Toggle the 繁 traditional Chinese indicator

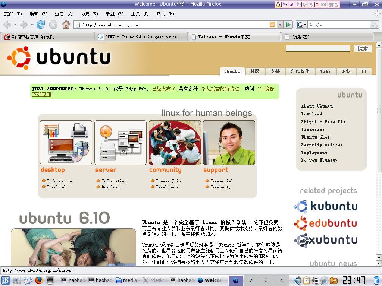tap(311, 4)
